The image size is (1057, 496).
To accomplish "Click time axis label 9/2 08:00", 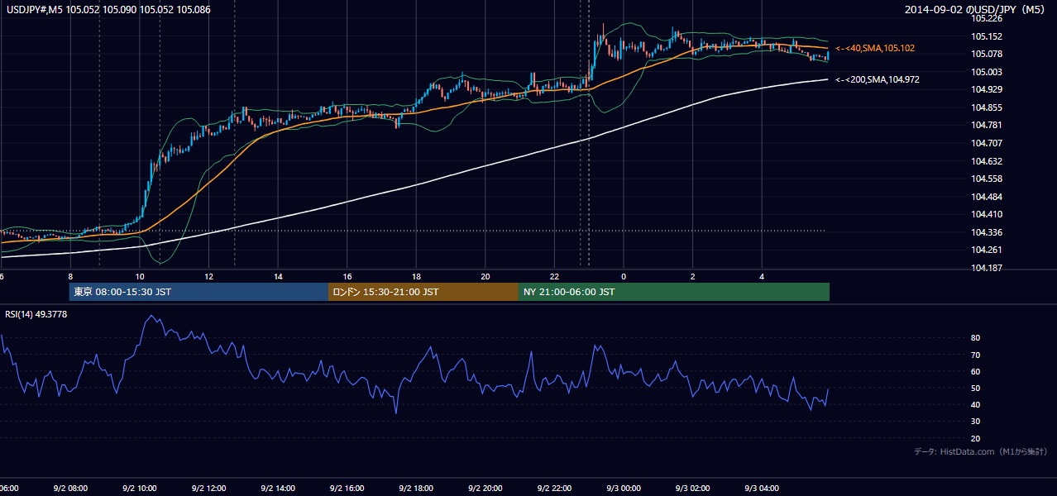I will pos(70,489).
